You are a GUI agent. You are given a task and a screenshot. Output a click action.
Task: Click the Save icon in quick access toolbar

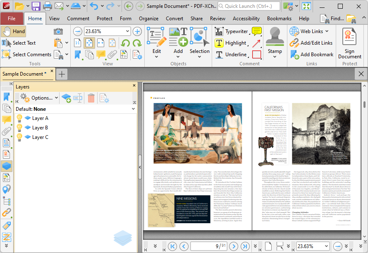click(36, 6)
